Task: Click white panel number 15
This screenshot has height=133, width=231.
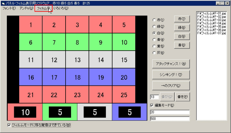Action: pyautogui.click(x=124, y=60)
